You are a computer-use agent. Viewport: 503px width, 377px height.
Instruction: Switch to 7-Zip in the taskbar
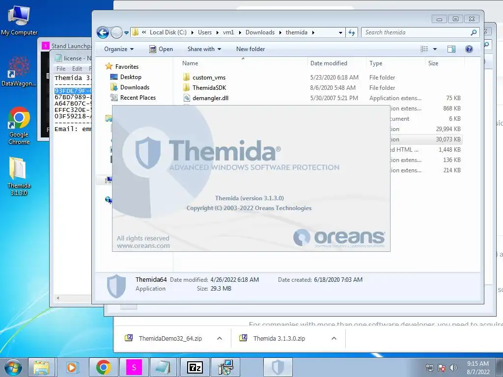tap(195, 367)
